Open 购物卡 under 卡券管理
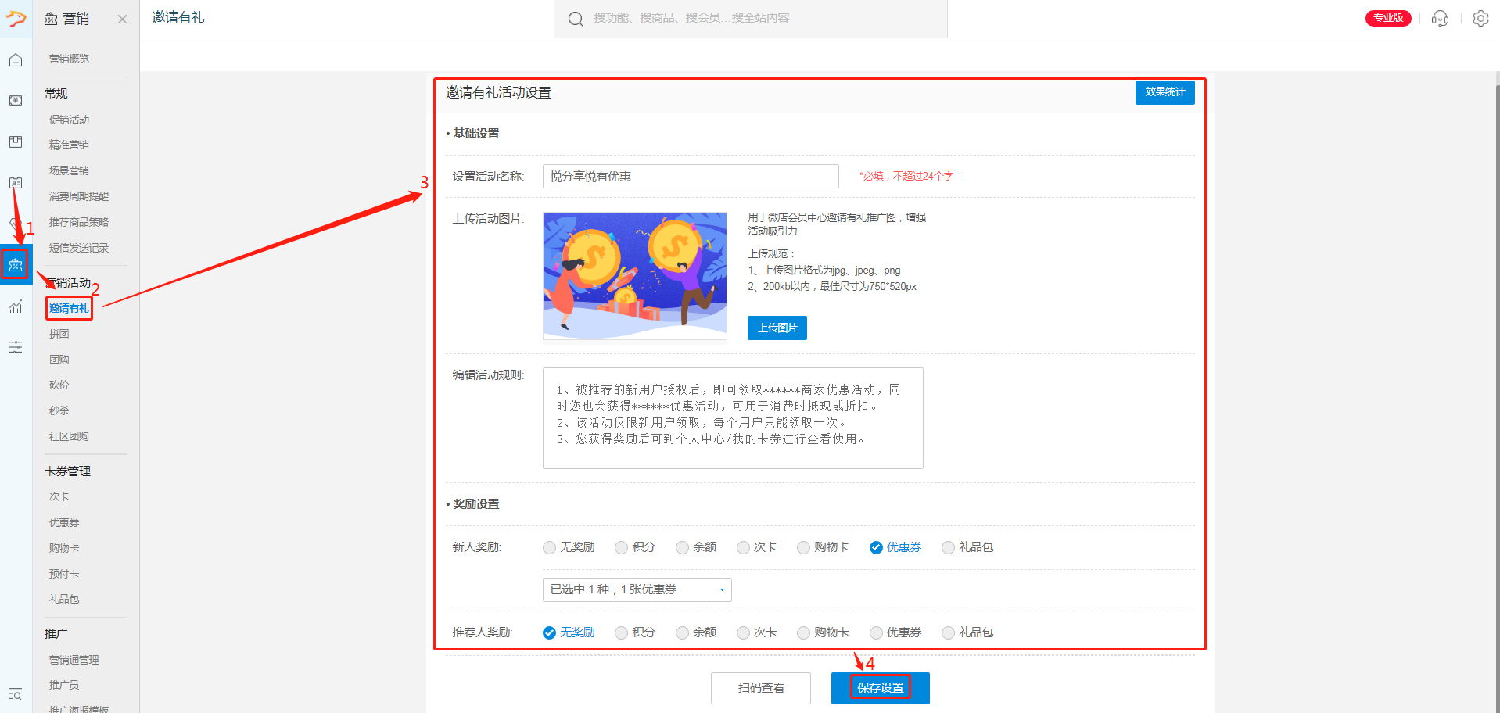Screen dimensions: 1500x713 point(64,548)
